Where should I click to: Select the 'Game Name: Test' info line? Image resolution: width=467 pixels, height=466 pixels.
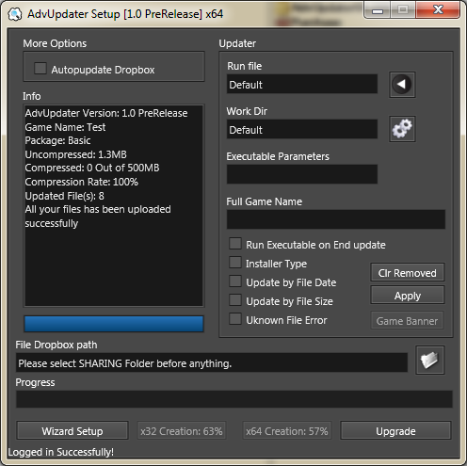pos(65,127)
